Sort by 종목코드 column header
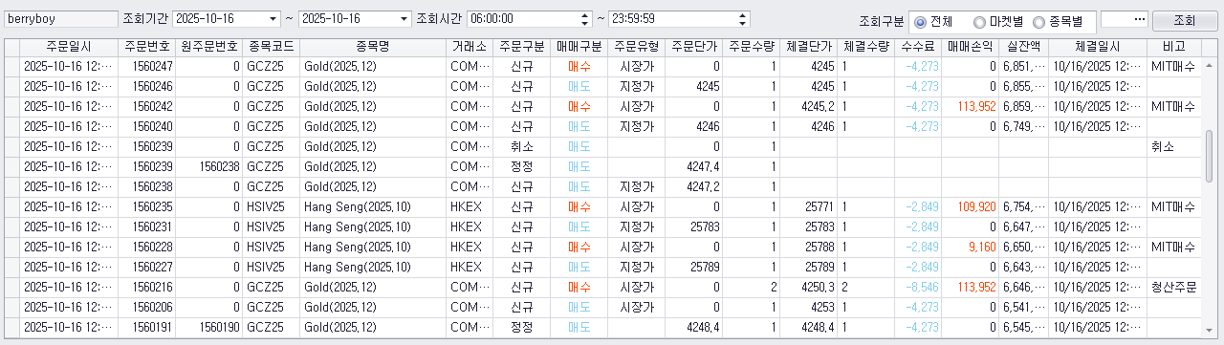1224x345 pixels. tap(271, 47)
